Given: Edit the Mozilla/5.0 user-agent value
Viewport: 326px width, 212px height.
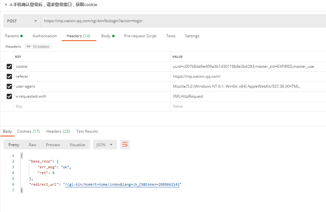Looking at the screenshot, I should (248, 86).
